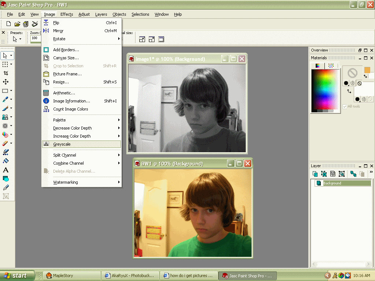Toggle foreground texture button
Screen dimensions: 375x281
pyautogui.click(x=353, y=83)
